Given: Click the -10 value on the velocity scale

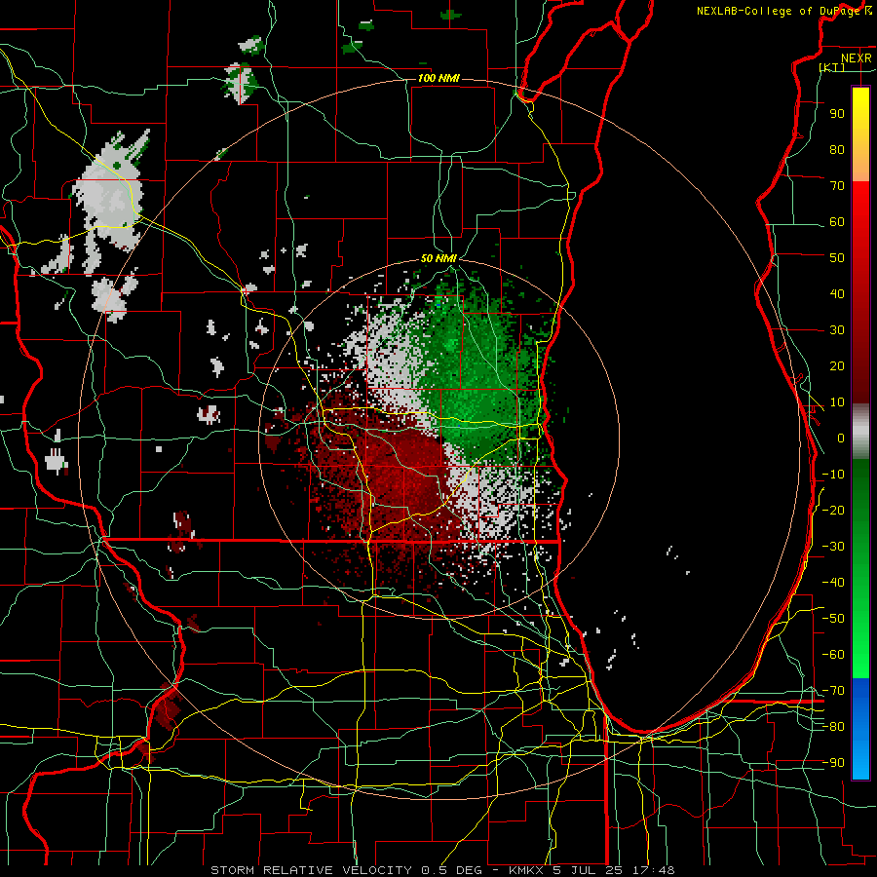Looking at the screenshot, I should (x=833, y=475).
